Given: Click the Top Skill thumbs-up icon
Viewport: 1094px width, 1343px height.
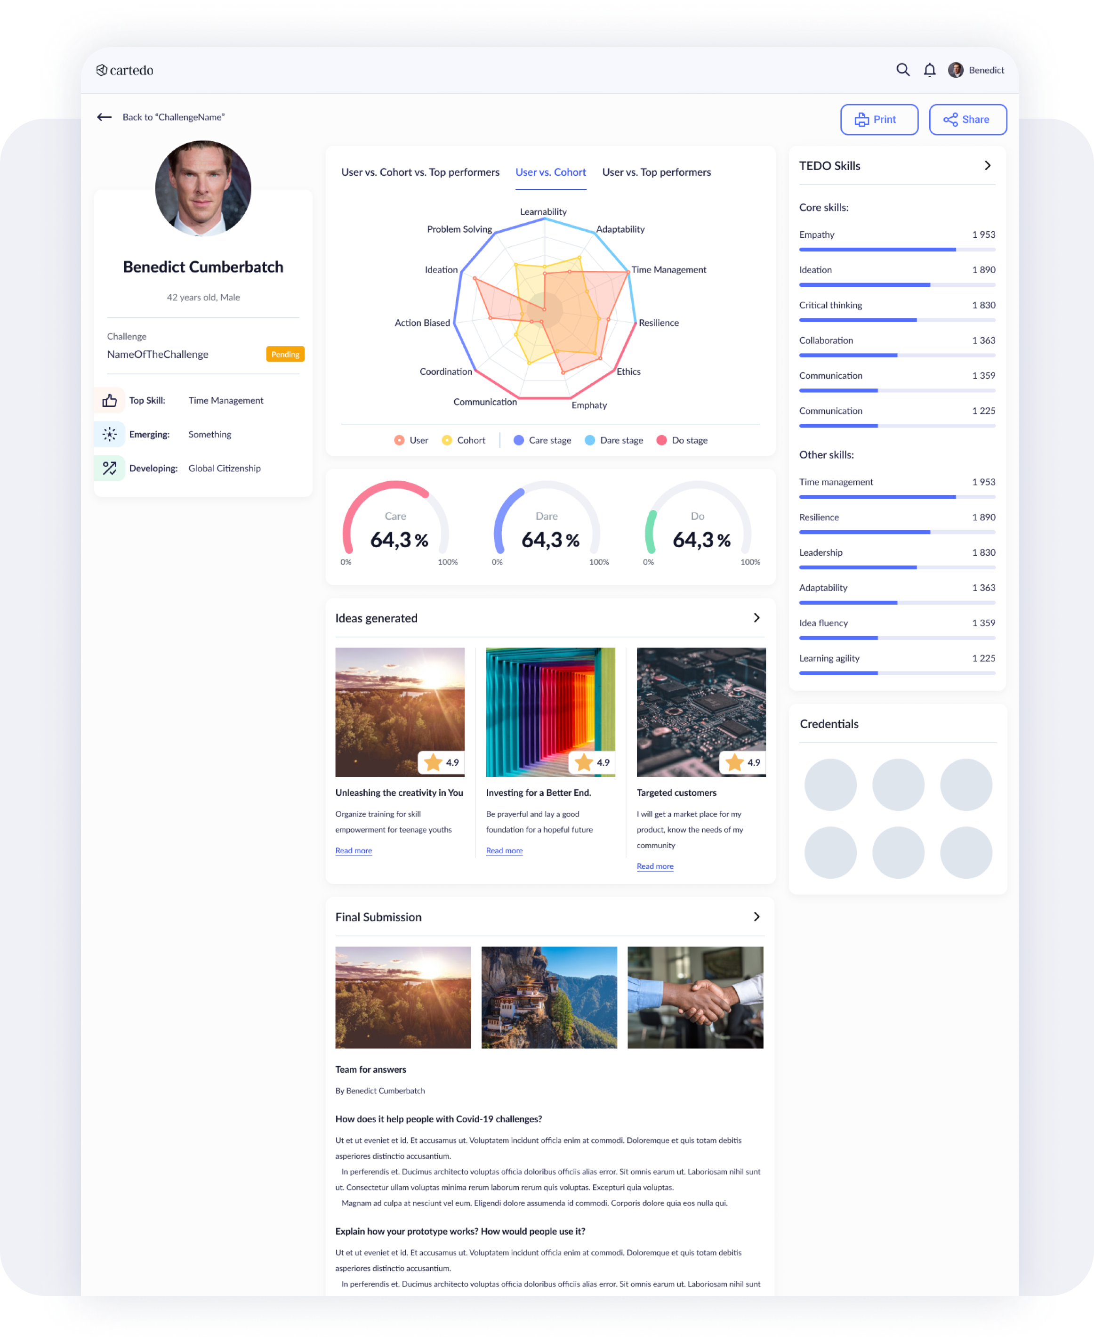Looking at the screenshot, I should (x=110, y=401).
